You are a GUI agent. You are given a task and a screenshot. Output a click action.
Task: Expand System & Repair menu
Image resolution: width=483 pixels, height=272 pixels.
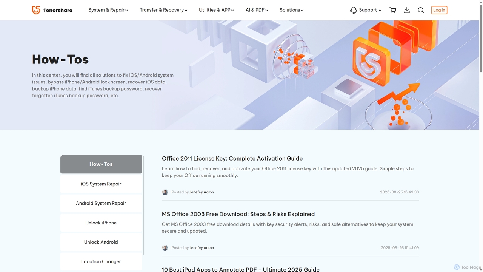(x=108, y=10)
